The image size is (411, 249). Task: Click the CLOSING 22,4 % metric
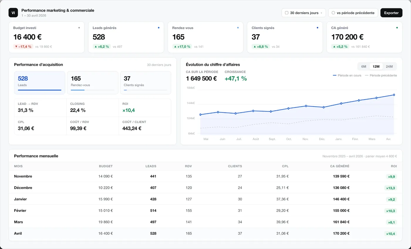click(x=93, y=108)
